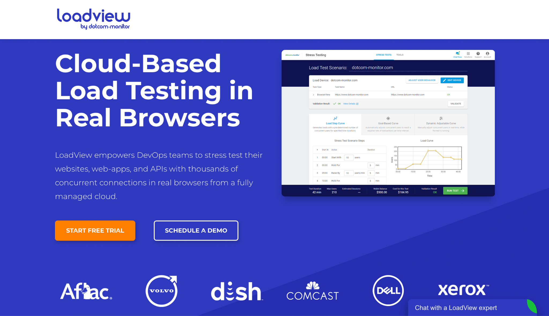The image size is (549, 316).
Task: Click the Edit Device icon button
Action: tap(451, 80)
